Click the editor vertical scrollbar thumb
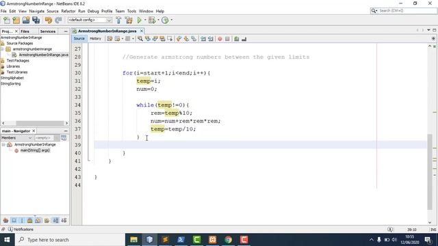Screen dimensions: 438x246 430,172
